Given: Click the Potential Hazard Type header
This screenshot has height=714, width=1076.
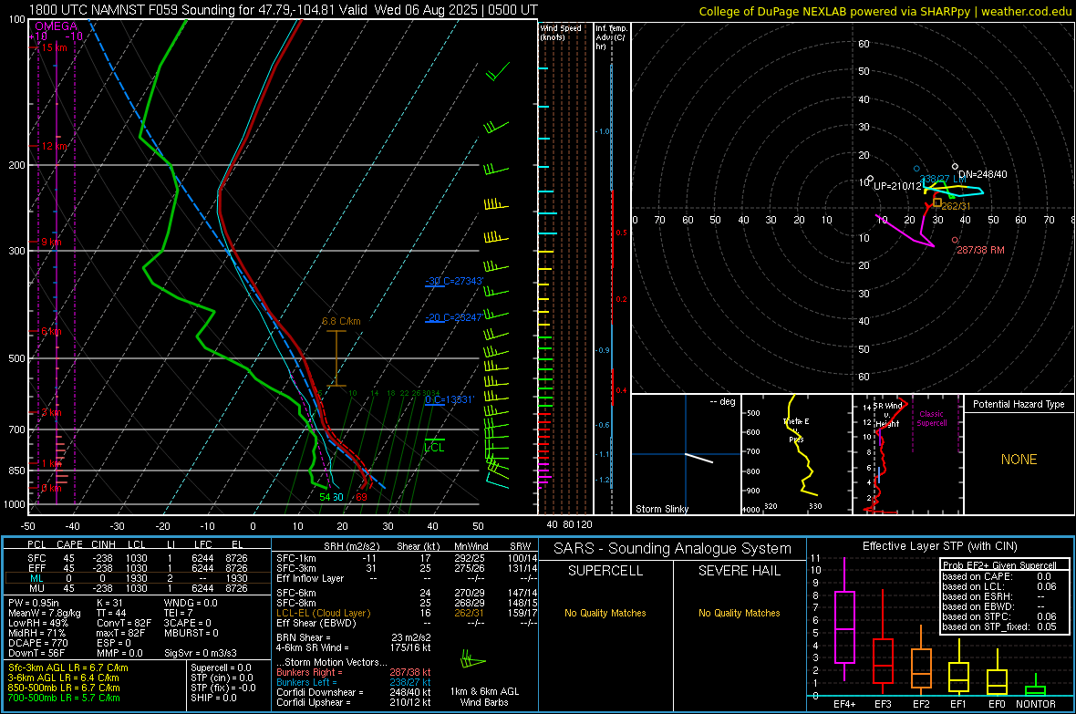Looking at the screenshot, I should click(1019, 404).
